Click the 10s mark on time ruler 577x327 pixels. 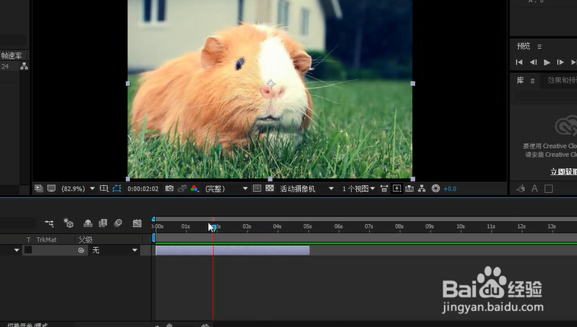point(460,227)
